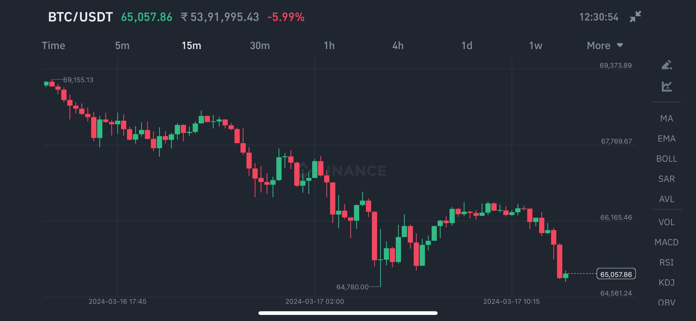Toggle the BOLL bands indicator
The image size is (696, 321).
point(667,159)
